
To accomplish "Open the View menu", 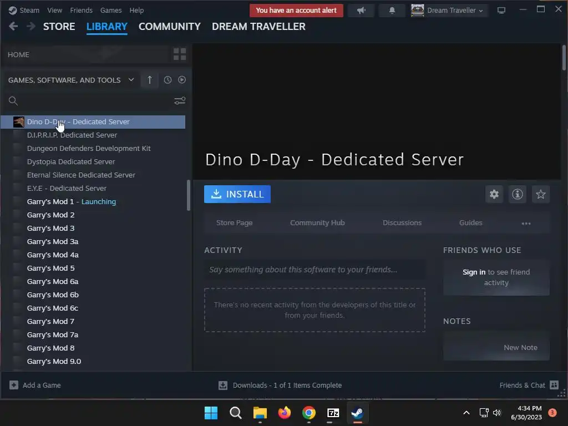I will (x=54, y=10).
